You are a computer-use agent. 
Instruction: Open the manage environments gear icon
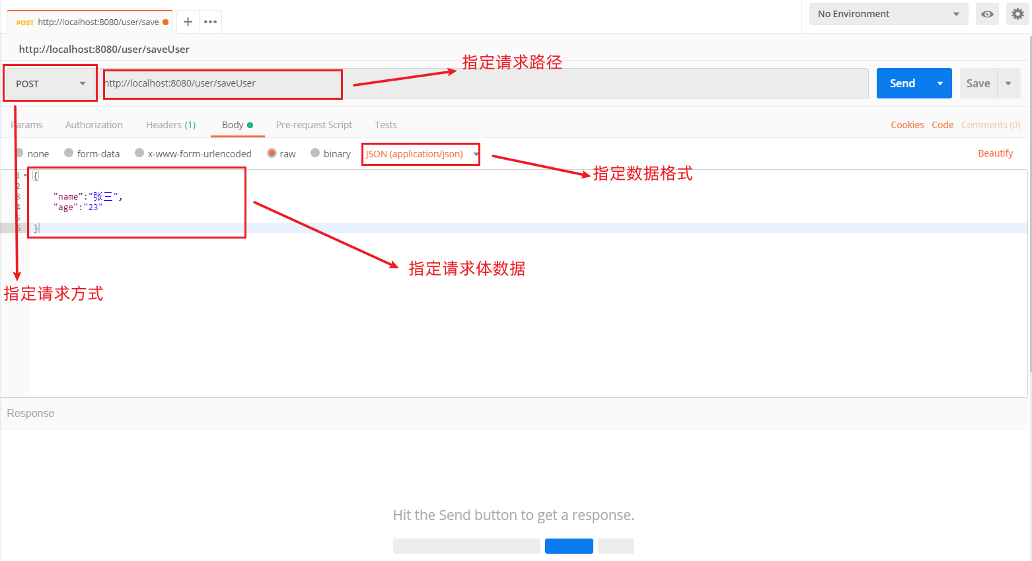pos(1017,14)
